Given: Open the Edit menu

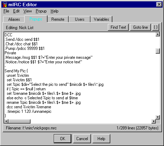Looking at the screenshot, I should pyautogui.click(x=16, y=11).
